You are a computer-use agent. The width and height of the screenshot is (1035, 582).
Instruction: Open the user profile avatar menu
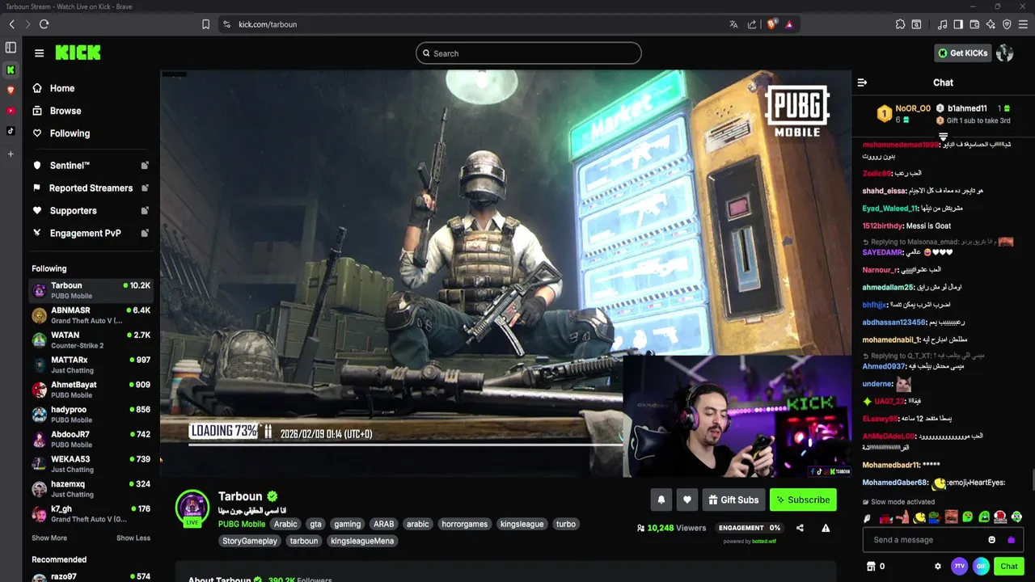tap(1005, 53)
